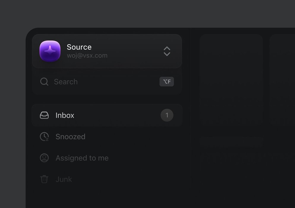The image size is (295, 208).
Task: Open the Junk folder label
Action: tap(64, 179)
